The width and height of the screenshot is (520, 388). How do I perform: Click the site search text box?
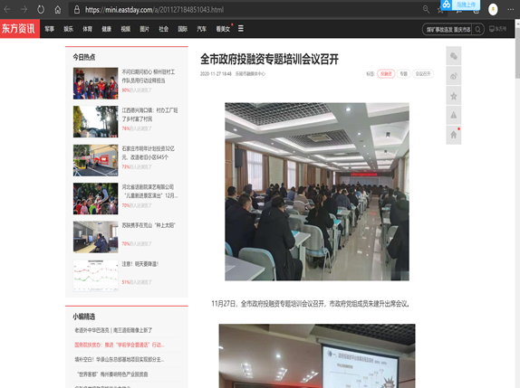[x=448, y=30]
